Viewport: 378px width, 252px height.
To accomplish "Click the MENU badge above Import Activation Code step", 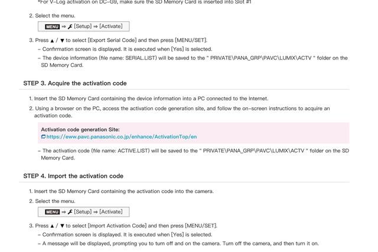I will (53, 212).
